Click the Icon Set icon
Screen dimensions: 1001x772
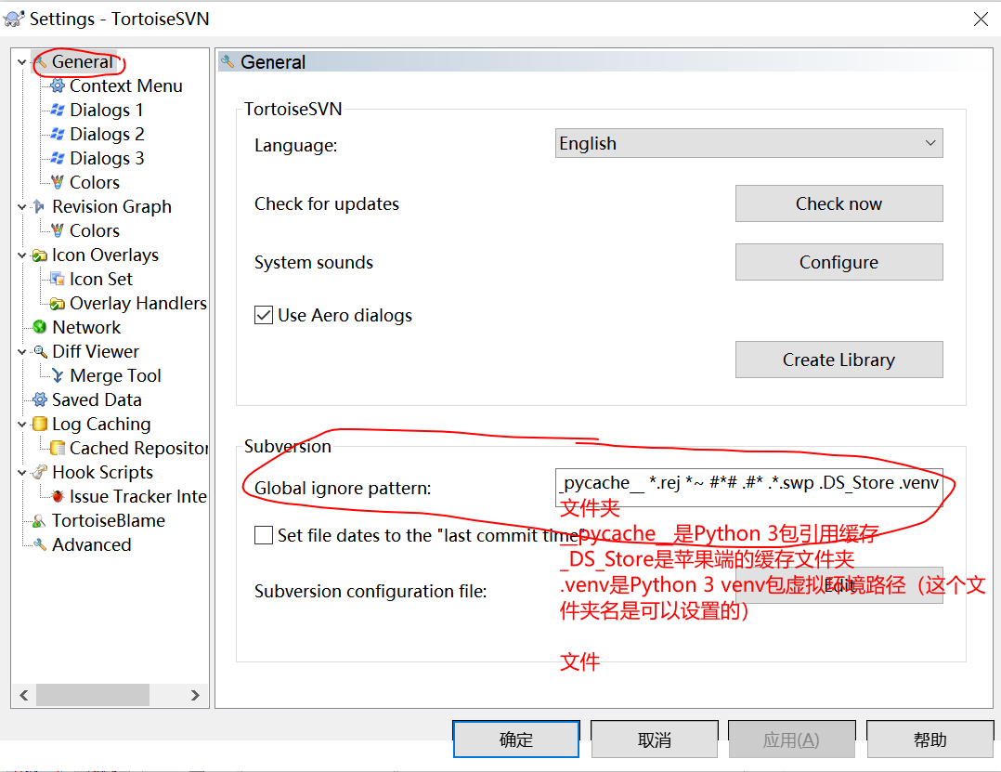58,279
